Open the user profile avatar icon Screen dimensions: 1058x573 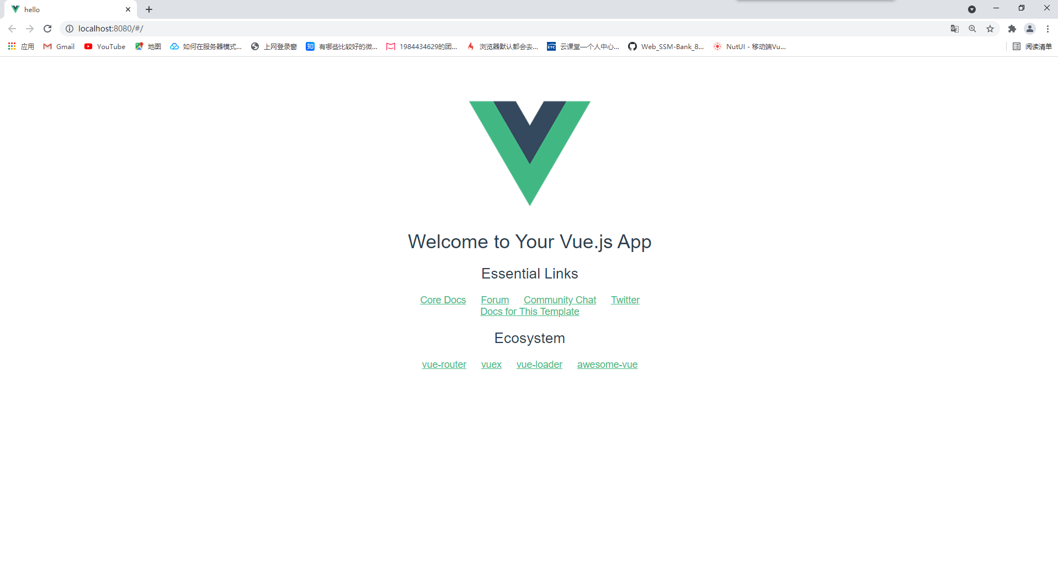tap(1030, 29)
